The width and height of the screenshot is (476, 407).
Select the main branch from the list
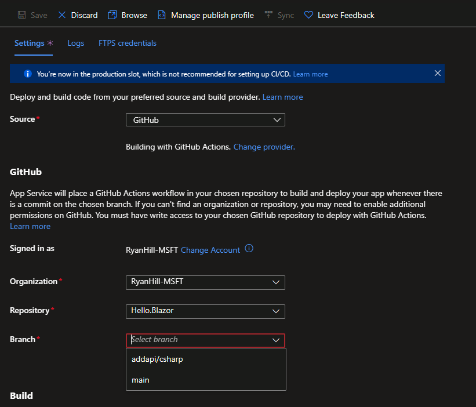pyautogui.click(x=140, y=380)
